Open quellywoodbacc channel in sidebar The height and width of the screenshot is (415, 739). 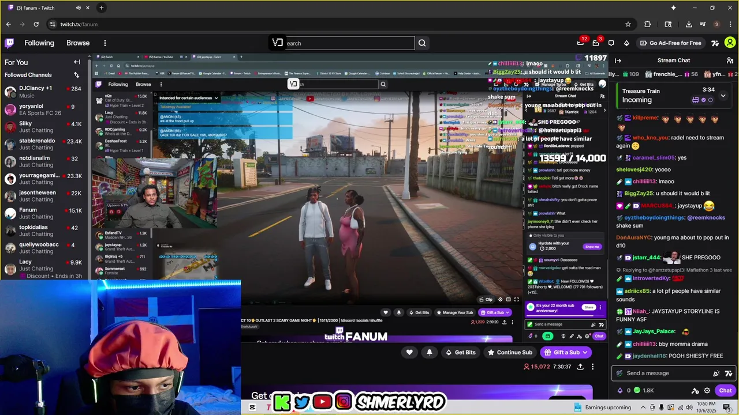point(43,248)
